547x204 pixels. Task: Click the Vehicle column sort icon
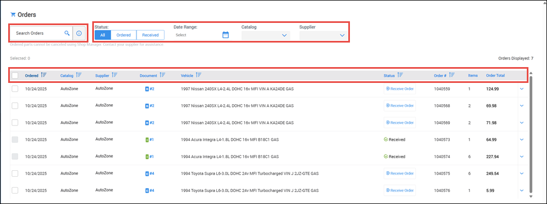(199, 75)
